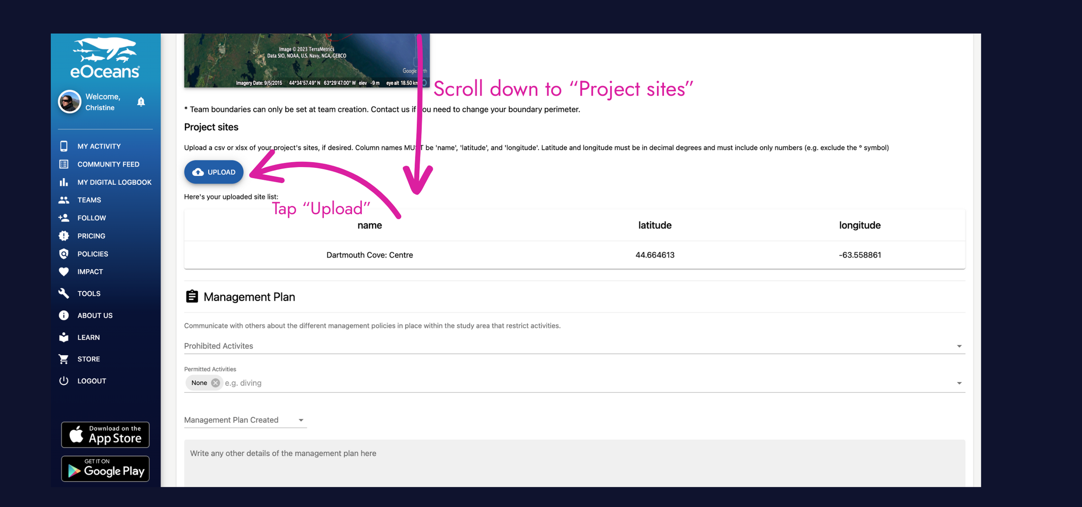Open My Activity from sidebar
Viewport: 1082px width, 507px height.
click(x=99, y=146)
